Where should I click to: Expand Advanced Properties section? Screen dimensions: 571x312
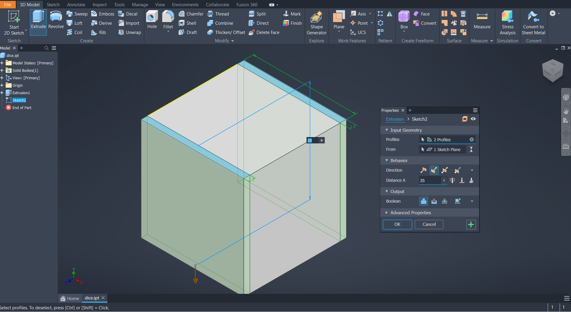pyautogui.click(x=387, y=212)
